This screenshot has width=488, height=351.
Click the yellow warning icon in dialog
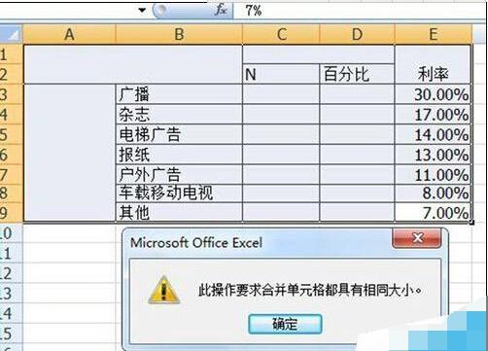click(x=164, y=290)
